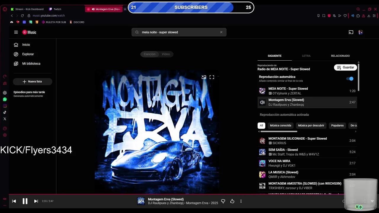Open artist SICXRIUS link
Viewport: 379px width, 213px height.
279,143
